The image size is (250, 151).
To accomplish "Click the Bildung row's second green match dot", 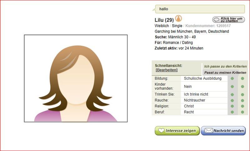I will tap(242, 78).
